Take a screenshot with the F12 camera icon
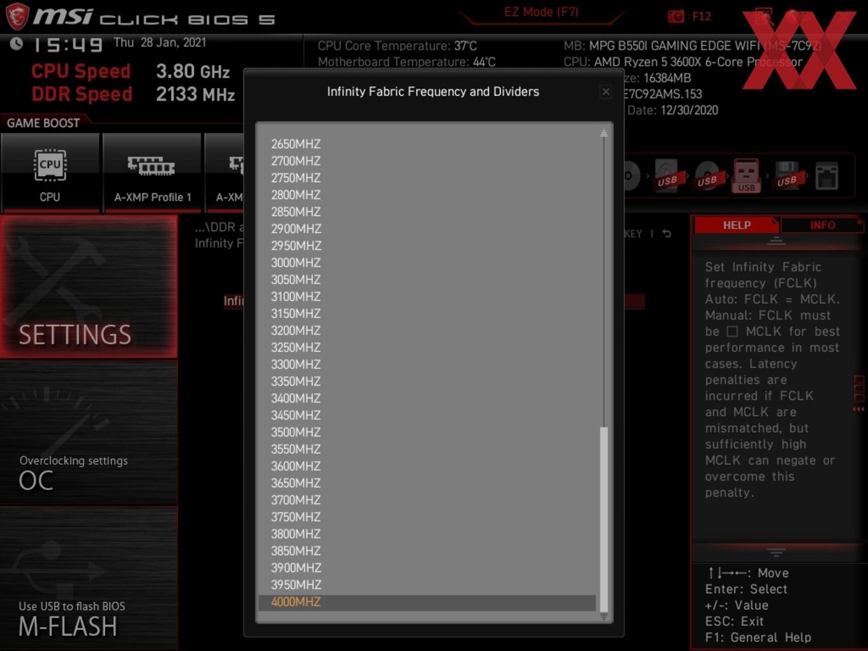This screenshot has width=868, height=651. coord(676,16)
